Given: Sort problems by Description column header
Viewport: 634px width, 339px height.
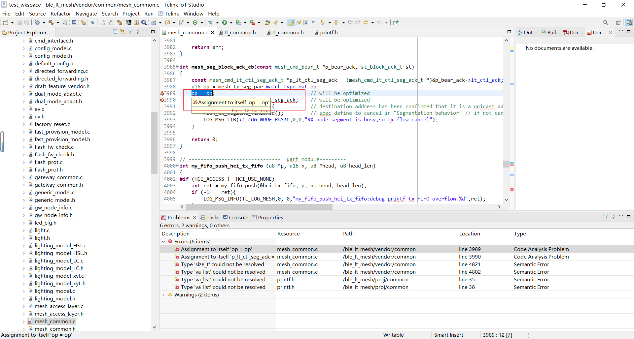Looking at the screenshot, I should 217,233.
